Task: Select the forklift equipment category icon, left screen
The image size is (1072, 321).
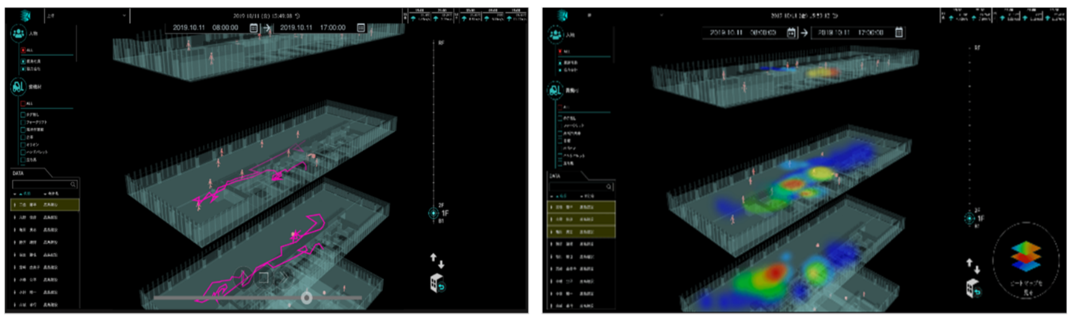Action: [18, 87]
